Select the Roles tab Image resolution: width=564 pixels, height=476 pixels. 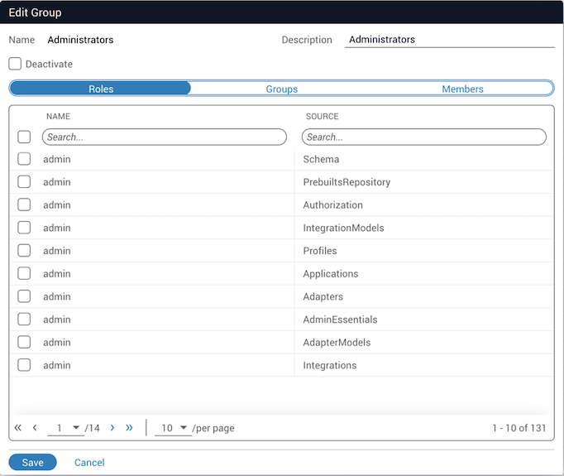[x=101, y=89]
